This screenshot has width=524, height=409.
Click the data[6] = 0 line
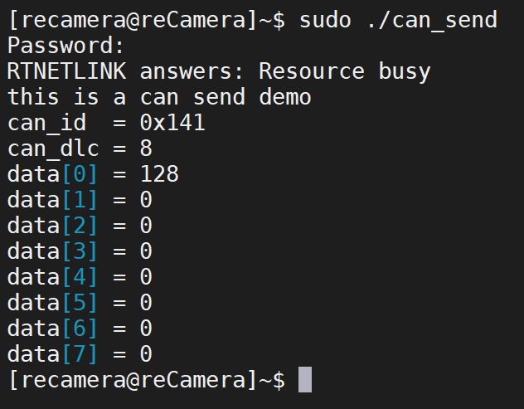pos(80,329)
